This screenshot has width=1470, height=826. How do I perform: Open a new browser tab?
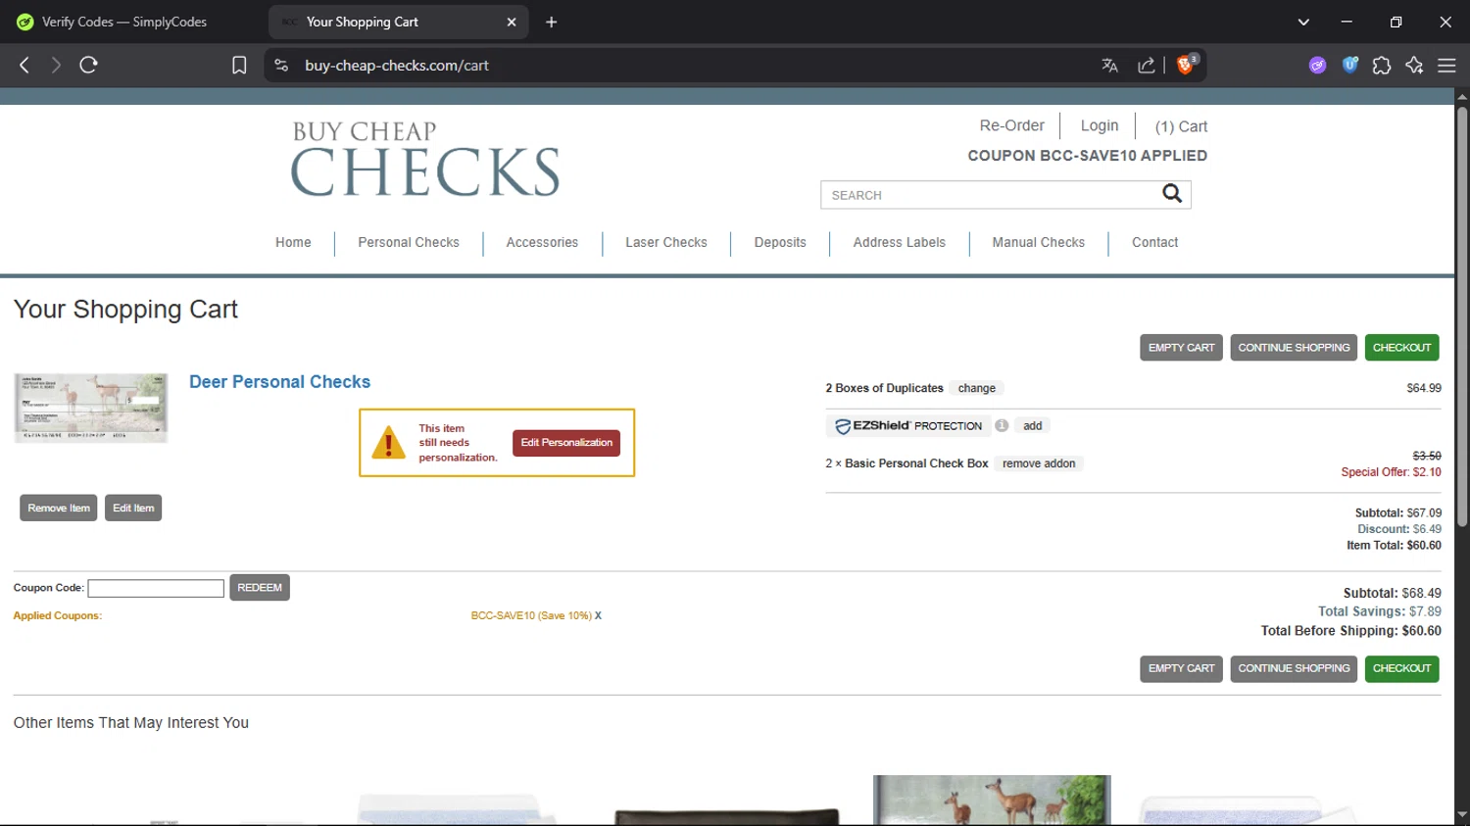(552, 22)
